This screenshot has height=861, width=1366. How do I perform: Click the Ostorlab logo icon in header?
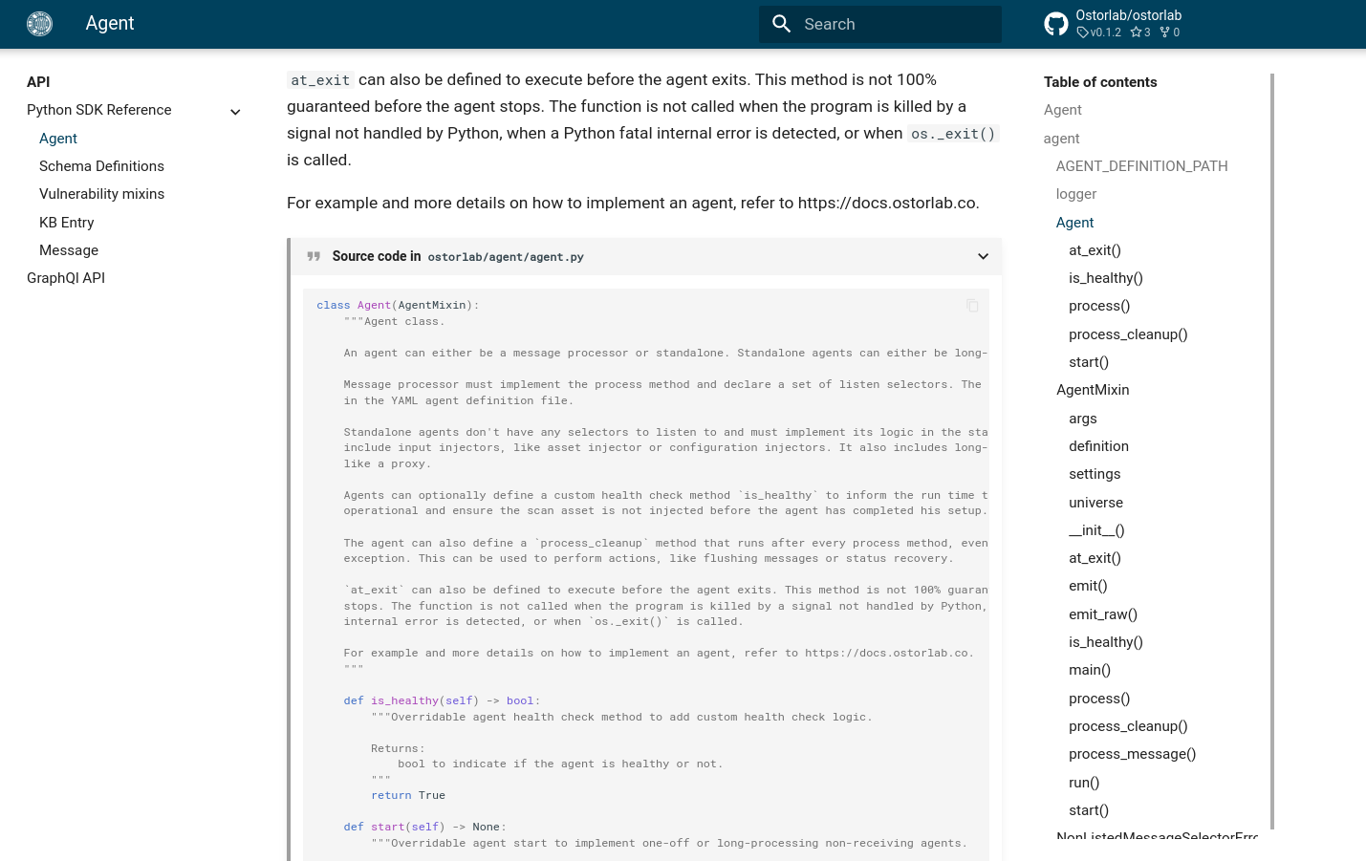click(39, 24)
